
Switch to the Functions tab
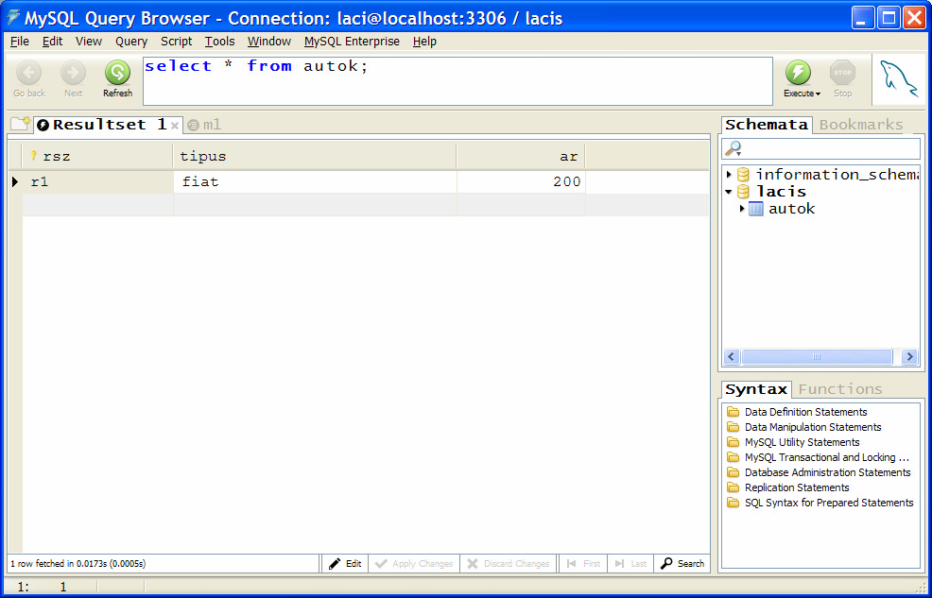click(840, 389)
